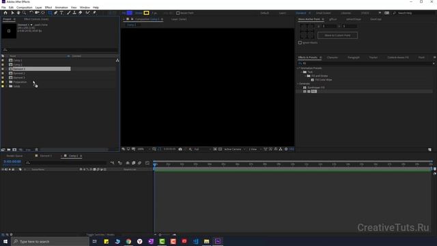The width and height of the screenshot is (437, 246).
Task: Enable the Ignore Masks checkbox
Action: pos(300,42)
